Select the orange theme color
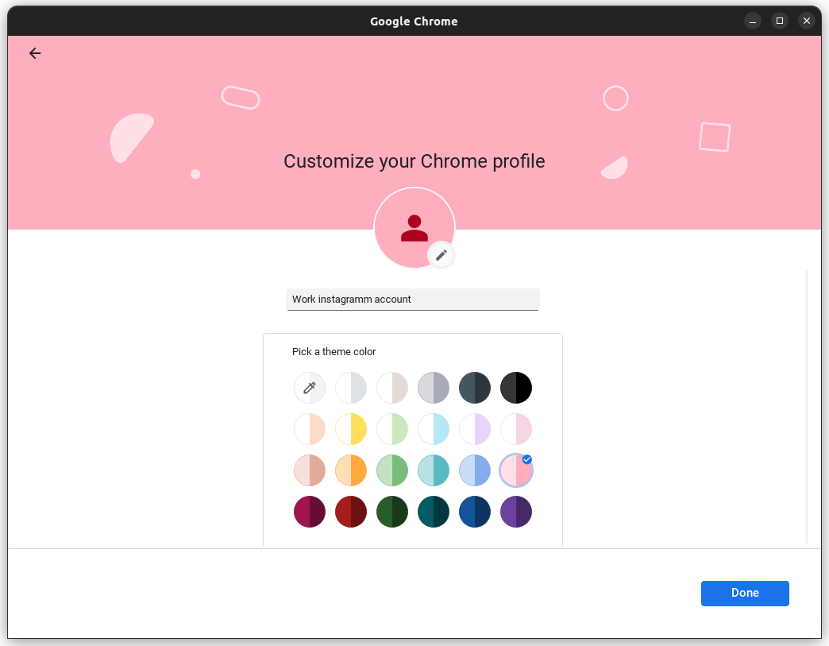The height and width of the screenshot is (646, 829). point(351,470)
